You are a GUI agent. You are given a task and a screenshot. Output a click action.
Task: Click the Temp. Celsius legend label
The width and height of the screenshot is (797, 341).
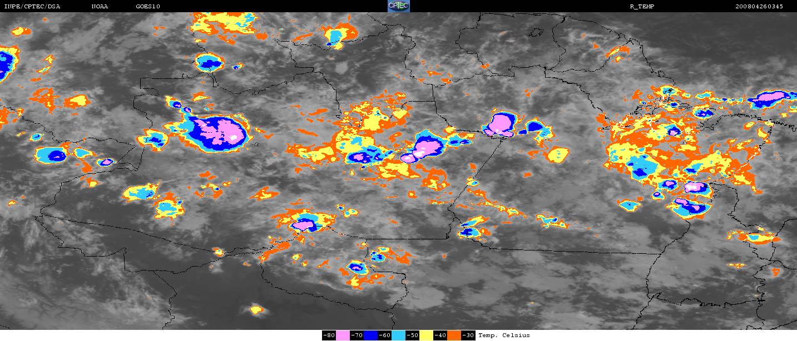coord(504,335)
